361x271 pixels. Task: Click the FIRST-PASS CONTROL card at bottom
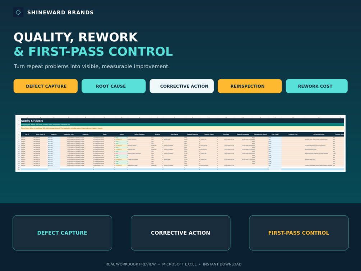click(298, 233)
